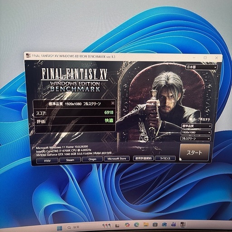
Task: Maximize the benchmark window
Action: 205,58
